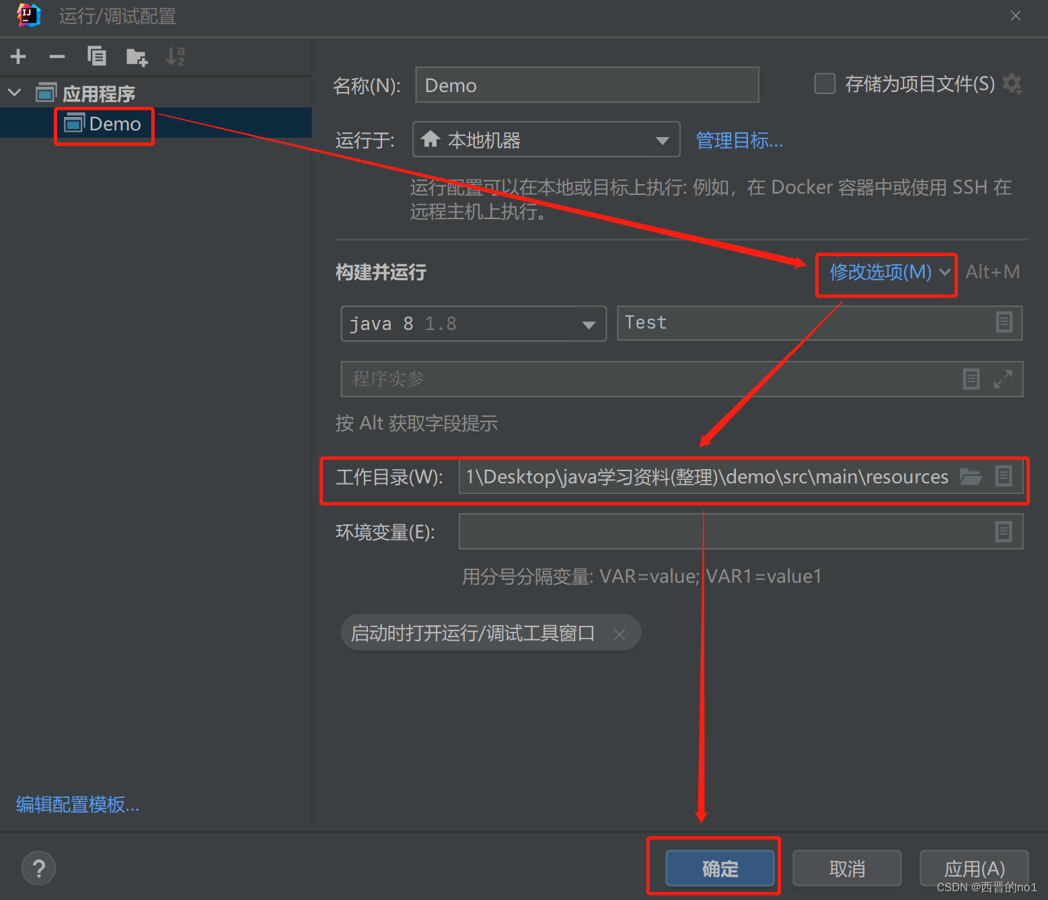Open the java 8 1.8 JDK dropdown

474,324
